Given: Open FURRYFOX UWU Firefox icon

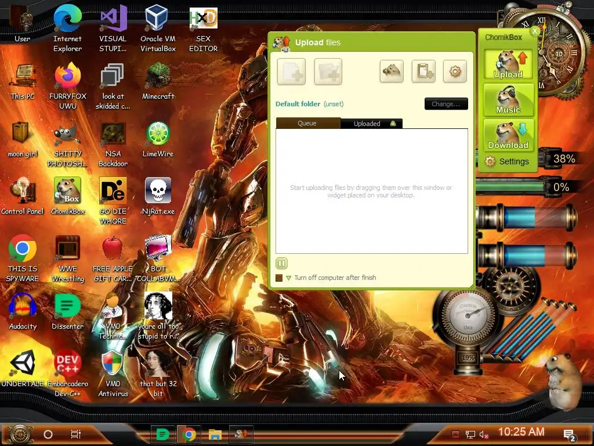Looking at the screenshot, I should point(67,86).
